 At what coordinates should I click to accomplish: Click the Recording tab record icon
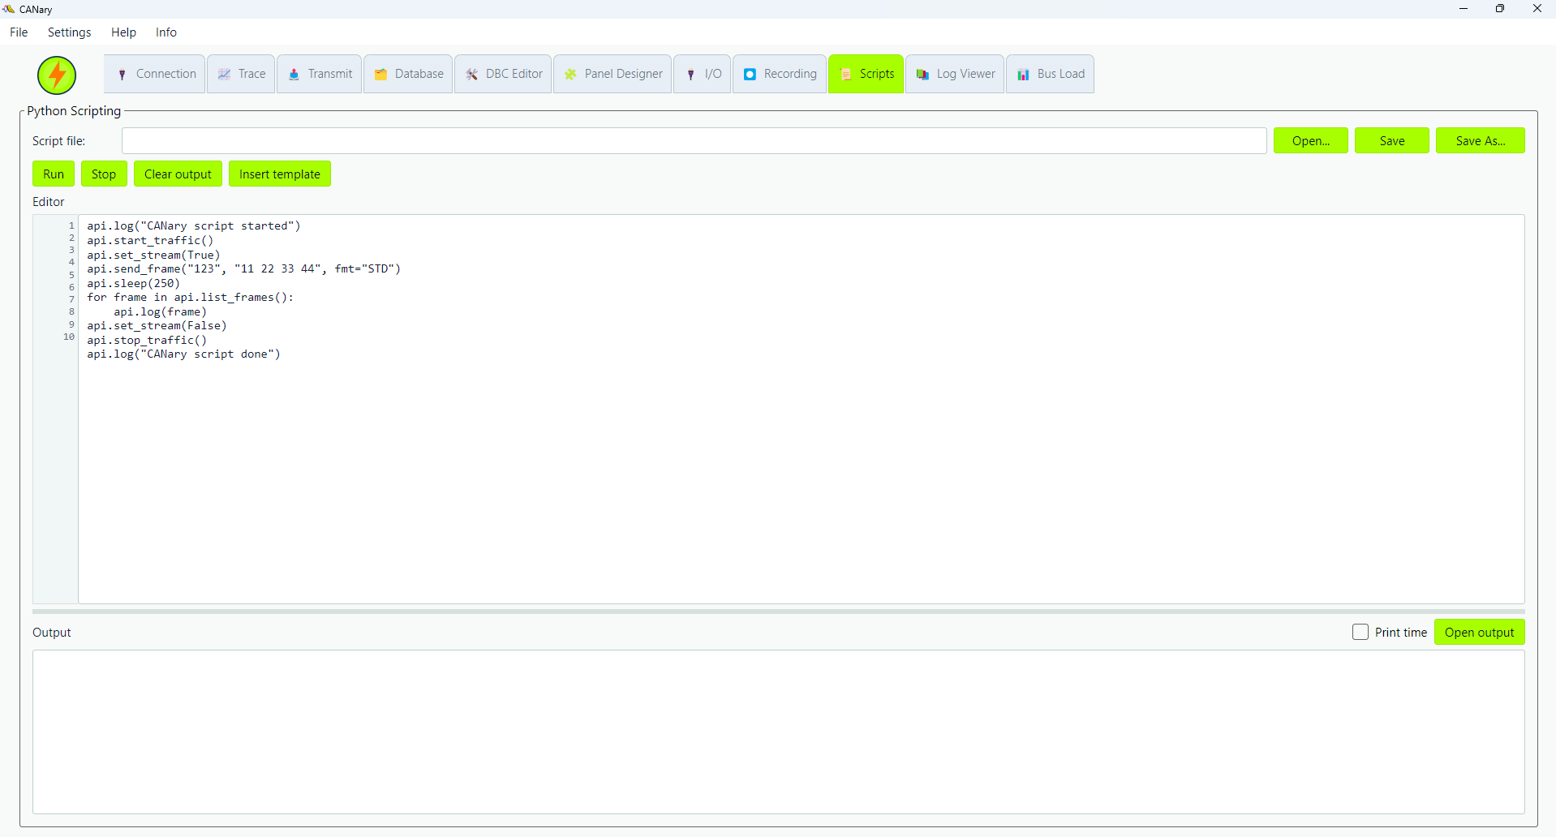pos(750,75)
